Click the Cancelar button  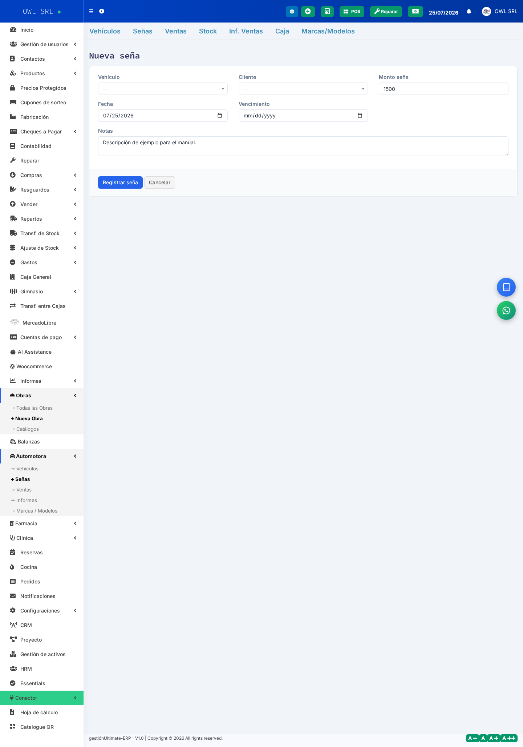tap(159, 182)
